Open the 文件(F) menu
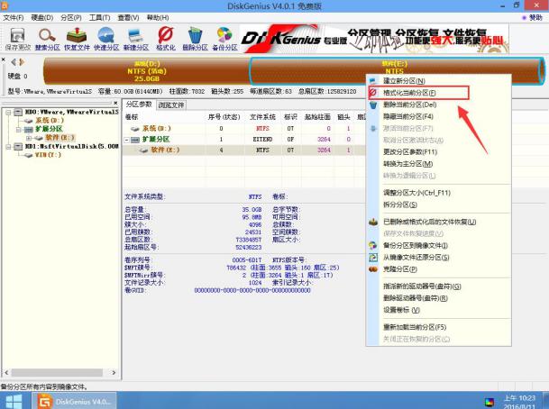Viewport: 549px width, 409px height. point(14,17)
